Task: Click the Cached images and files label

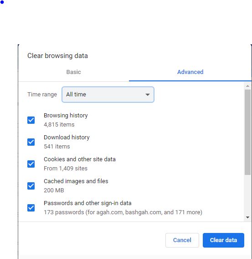Action: (76, 181)
